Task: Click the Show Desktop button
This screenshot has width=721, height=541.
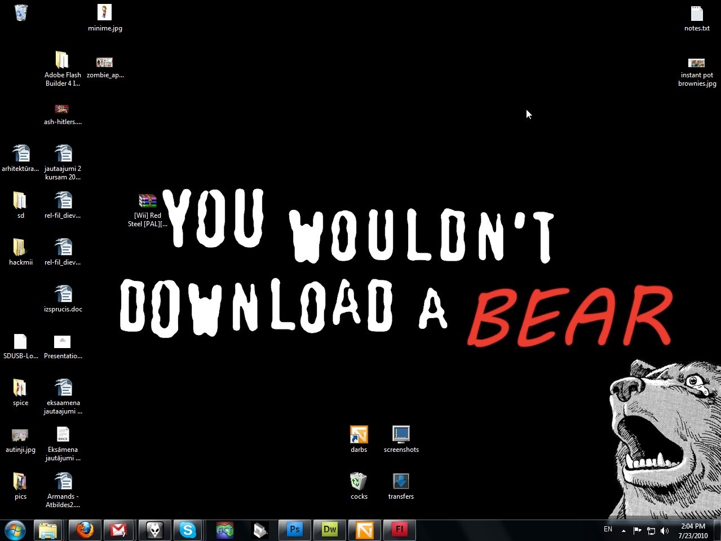Action: 717,530
